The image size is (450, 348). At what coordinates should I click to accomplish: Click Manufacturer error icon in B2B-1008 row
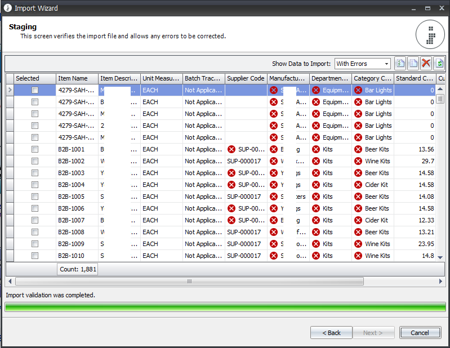(274, 232)
